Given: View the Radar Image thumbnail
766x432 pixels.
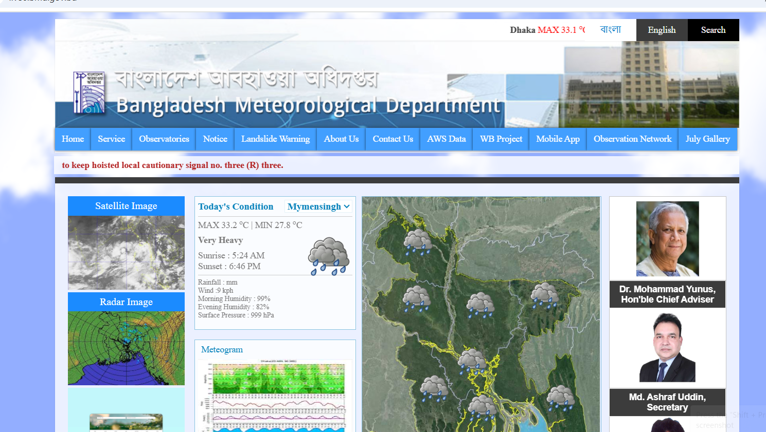Looking at the screenshot, I should point(126,348).
